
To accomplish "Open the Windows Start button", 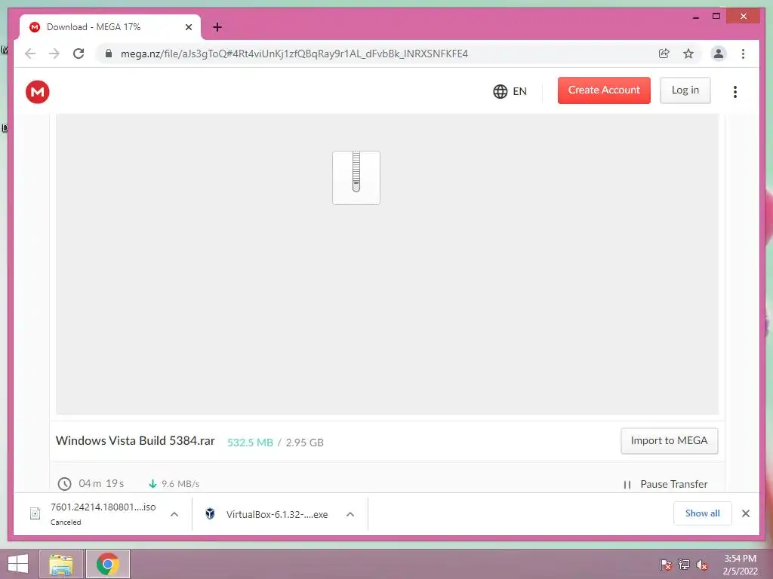I will pos(18,564).
